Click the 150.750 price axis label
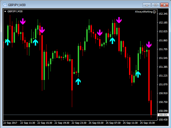This screenshot has width=171, height=128. (x=163, y=102)
